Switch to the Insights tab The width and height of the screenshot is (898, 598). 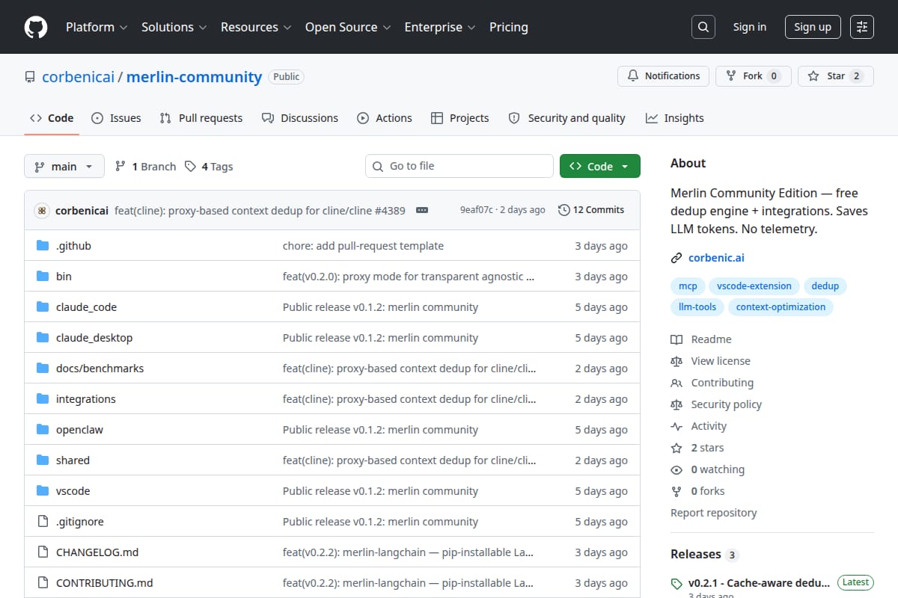[675, 118]
